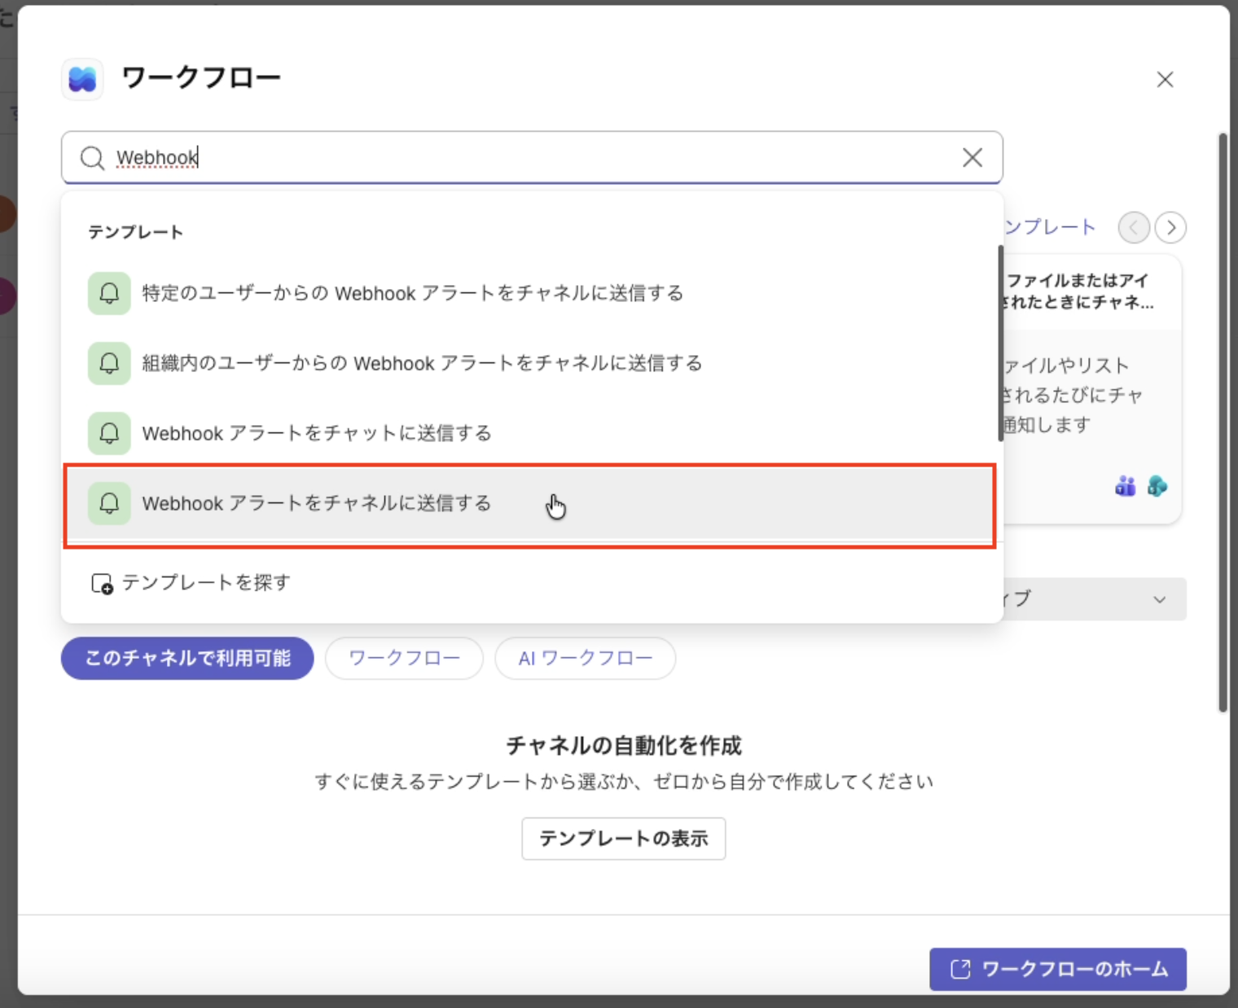Click the SharePoint icon on template card
This screenshot has width=1238, height=1008.
[x=1157, y=486]
